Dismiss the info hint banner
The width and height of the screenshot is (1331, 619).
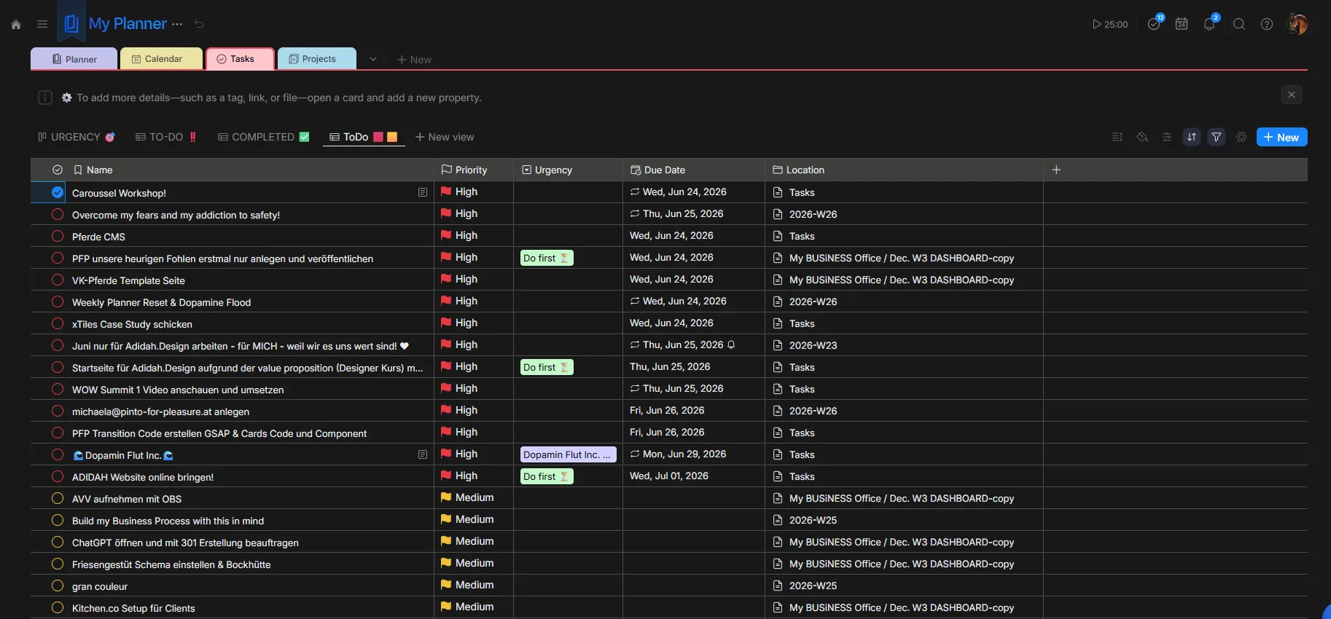[1292, 95]
